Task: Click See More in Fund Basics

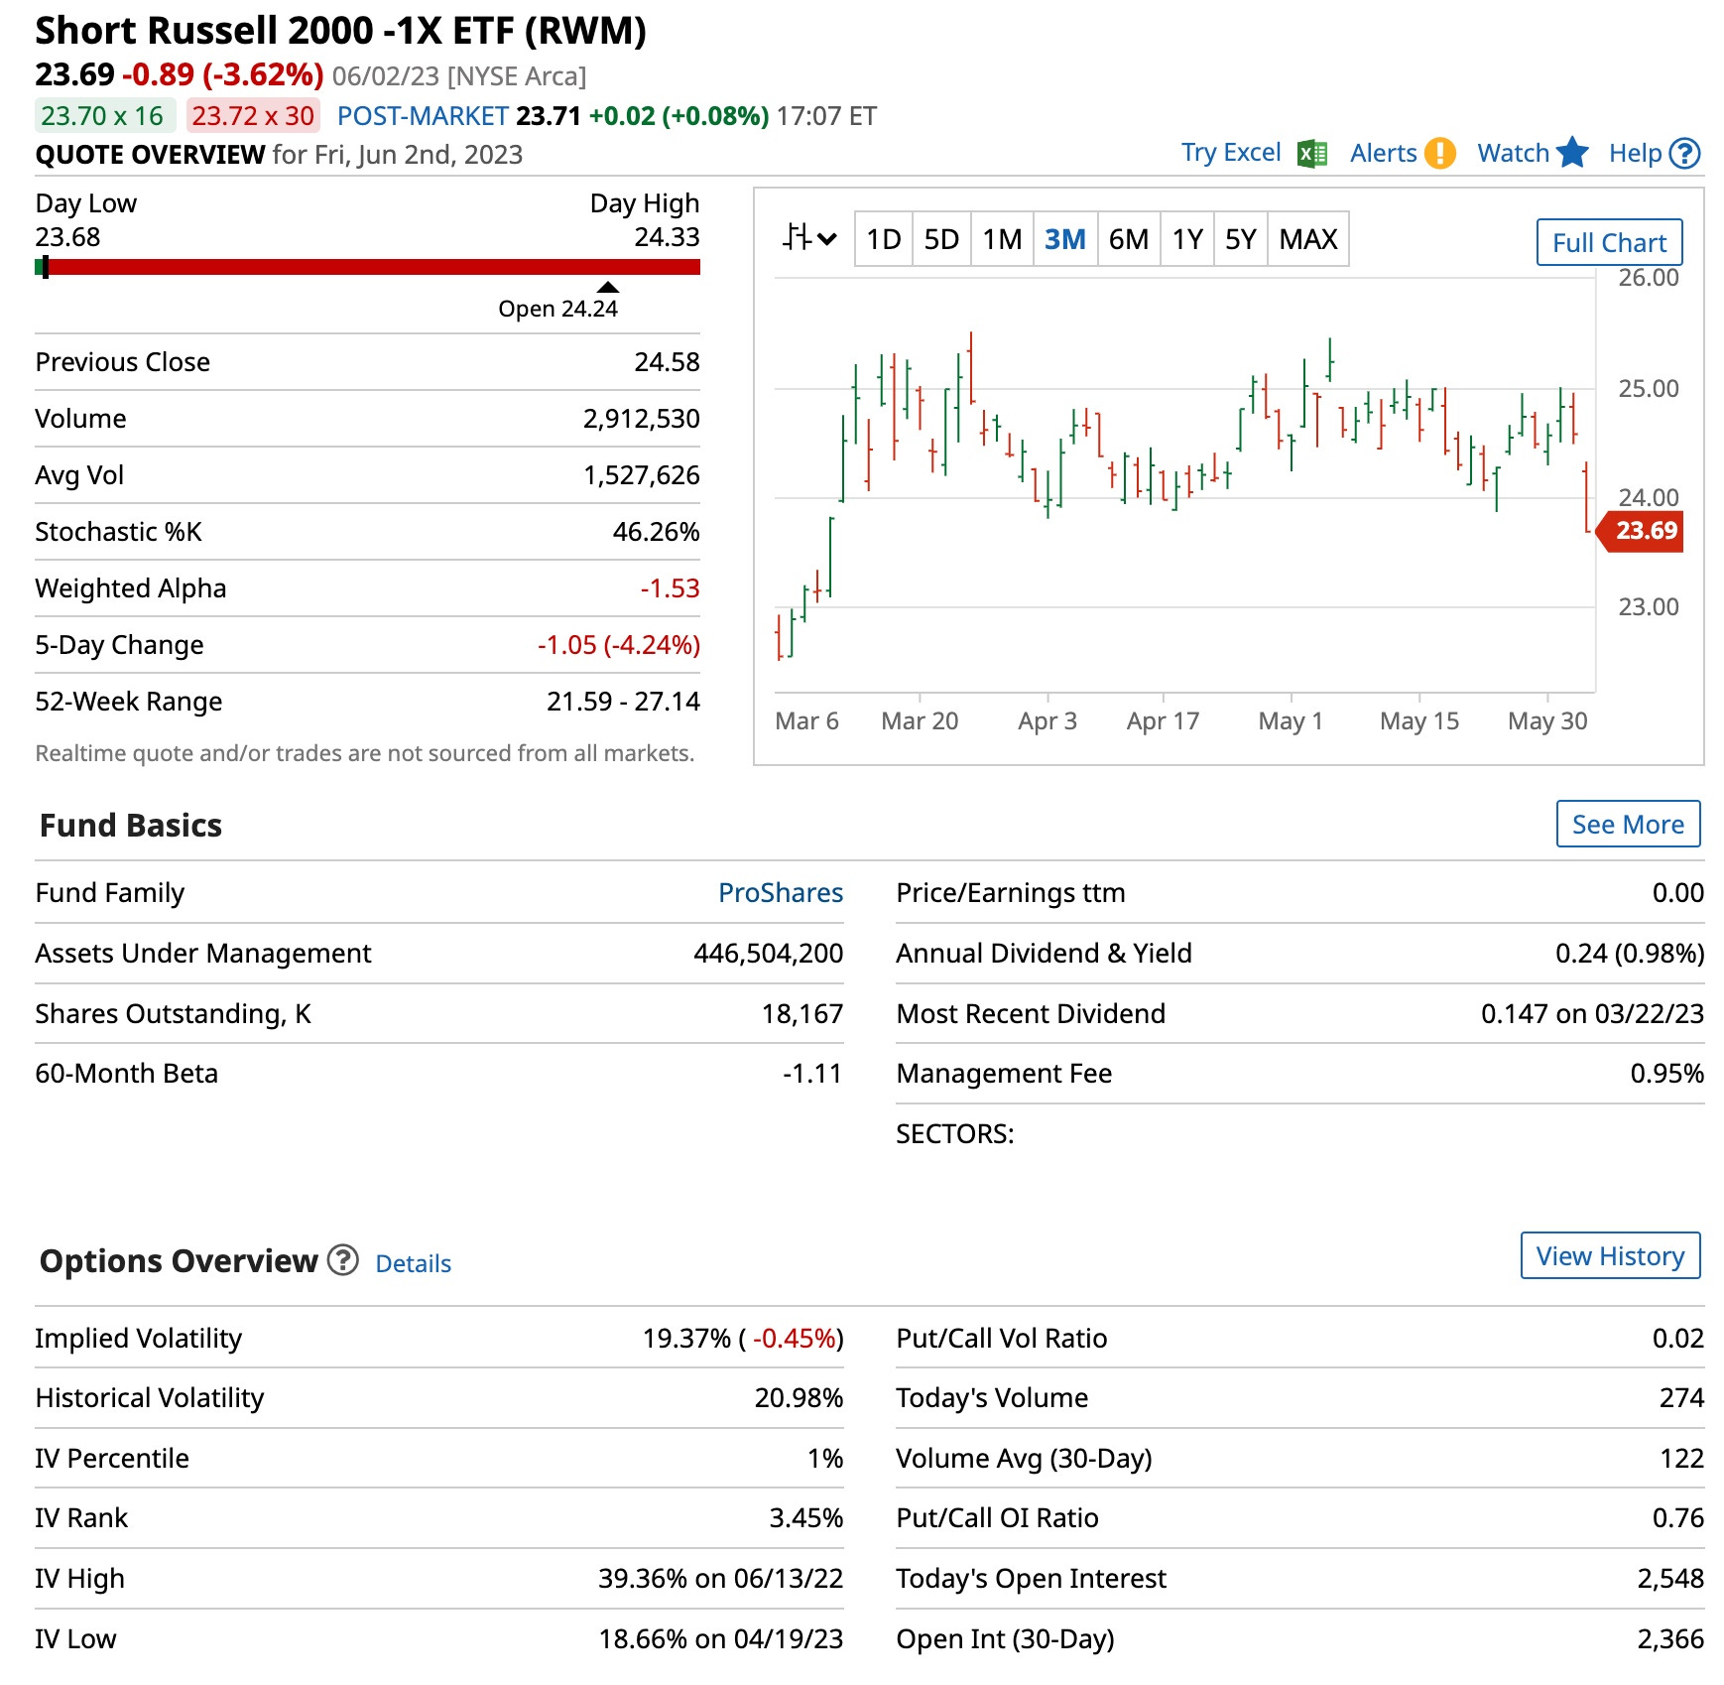Action: (x=1628, y=824)
